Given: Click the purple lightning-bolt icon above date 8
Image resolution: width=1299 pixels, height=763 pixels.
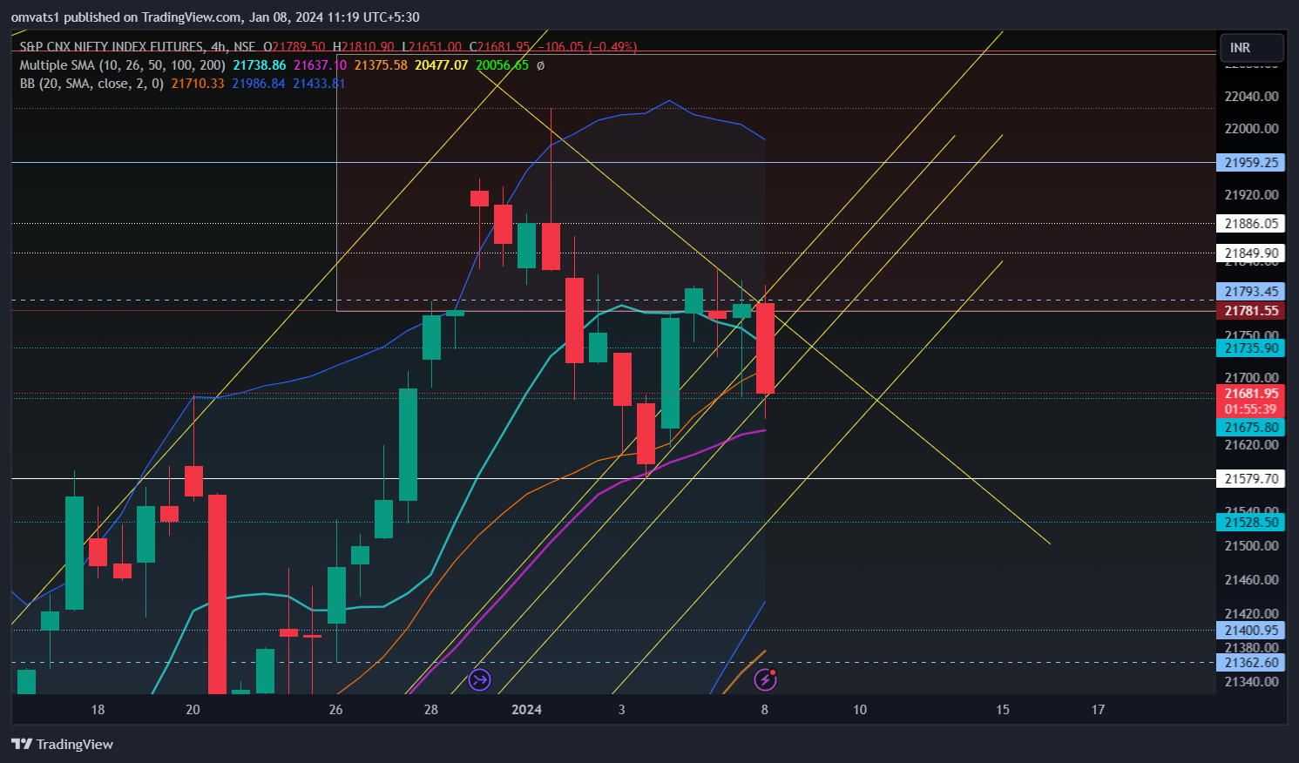Looking at the screenshot, I should pos(765,679).
